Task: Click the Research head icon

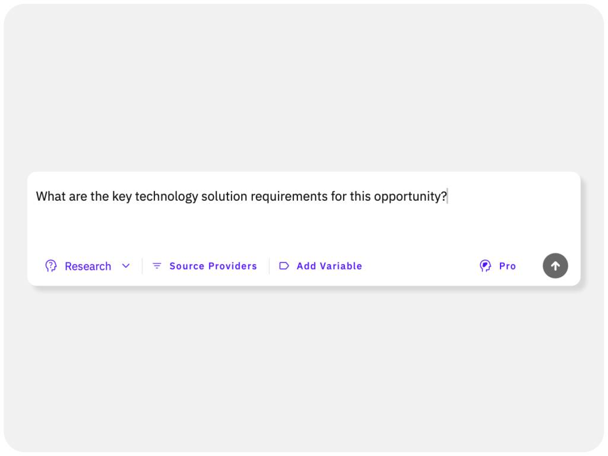Action: click(x=51, y=266)
